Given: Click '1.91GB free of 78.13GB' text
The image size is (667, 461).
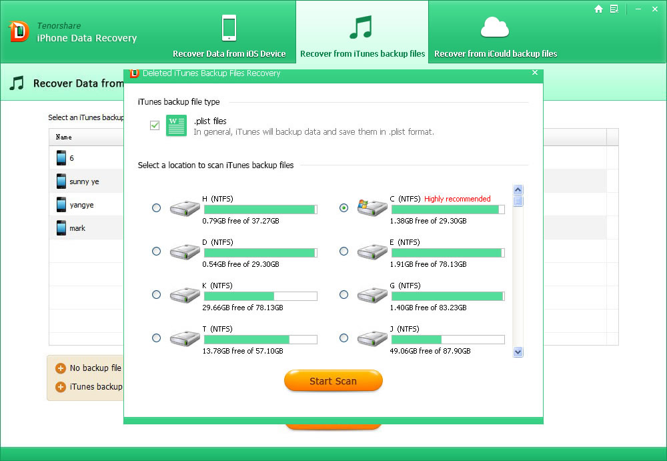Looking at the screenshot, I should pyautogui.click(x=428, y=264).
